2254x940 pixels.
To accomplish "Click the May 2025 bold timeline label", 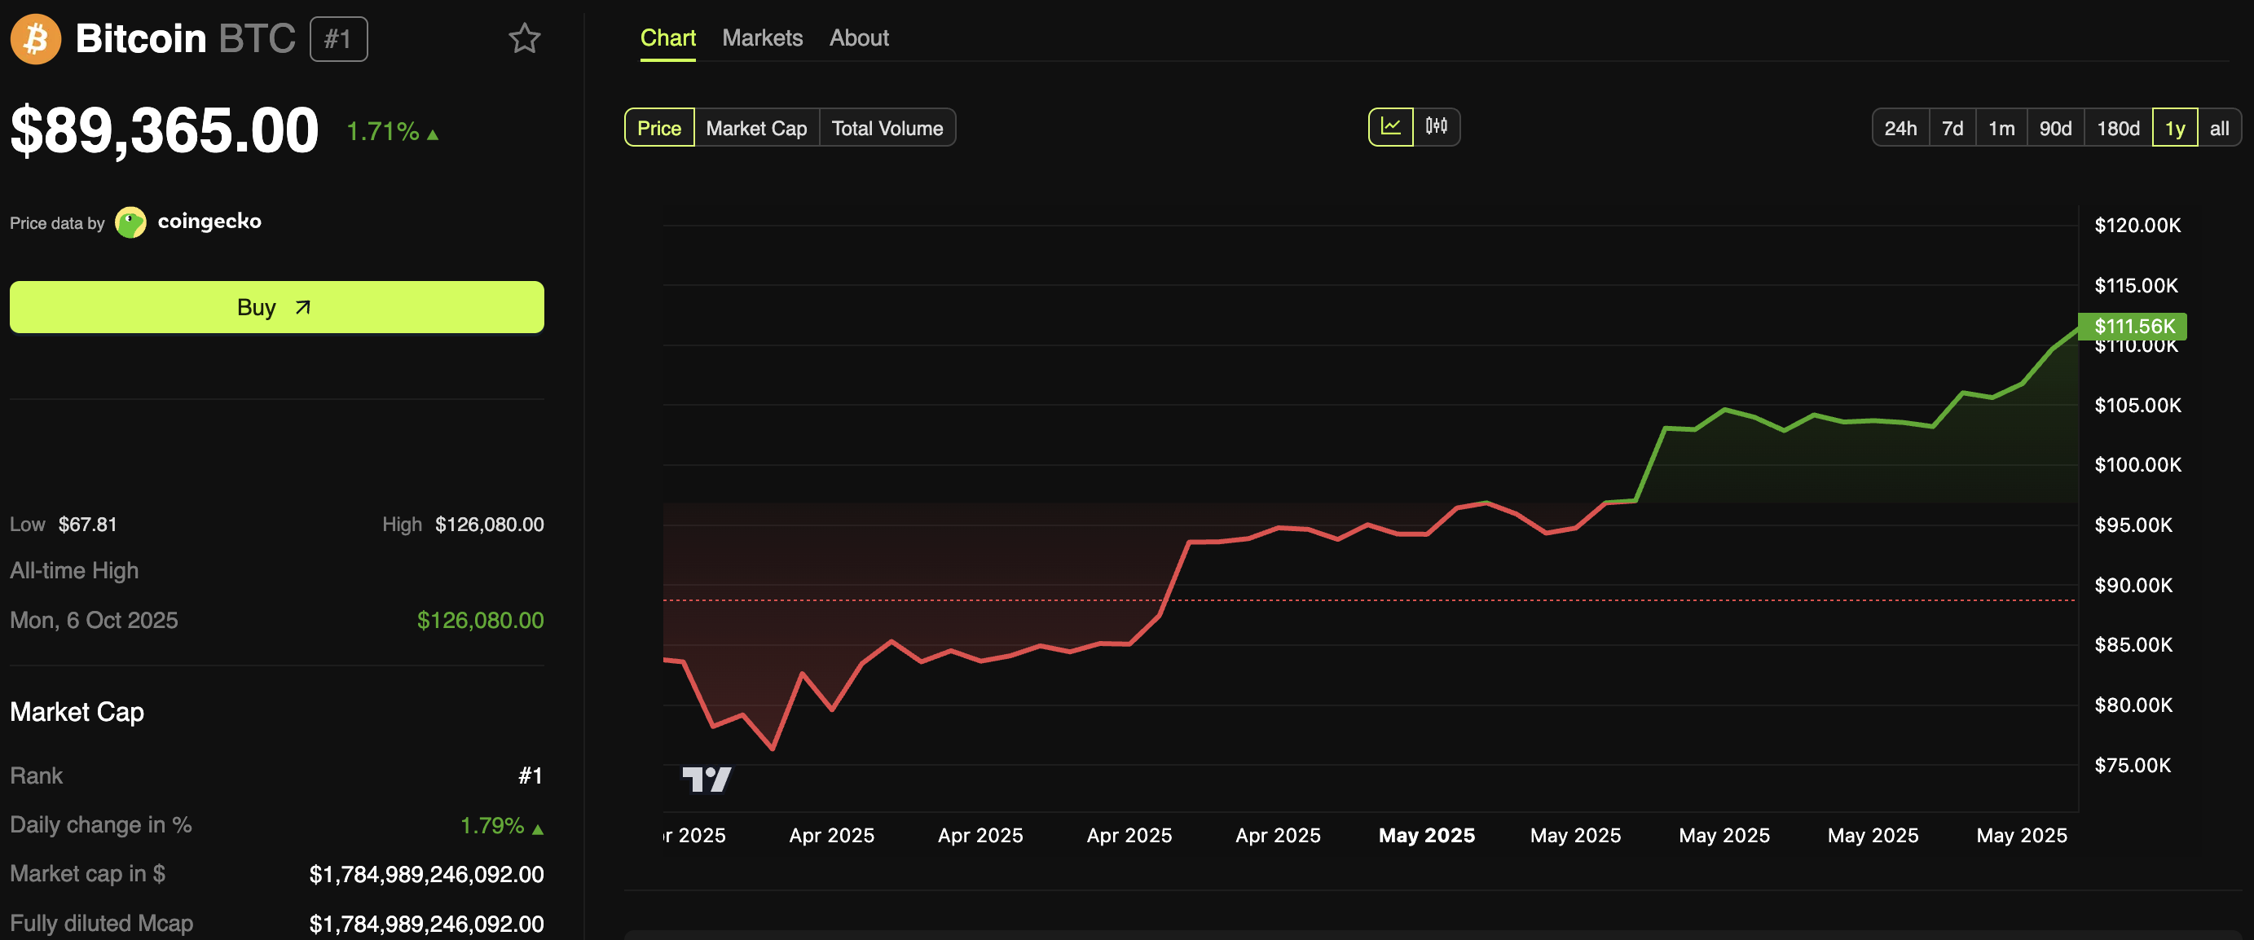I will (1426, 835).
